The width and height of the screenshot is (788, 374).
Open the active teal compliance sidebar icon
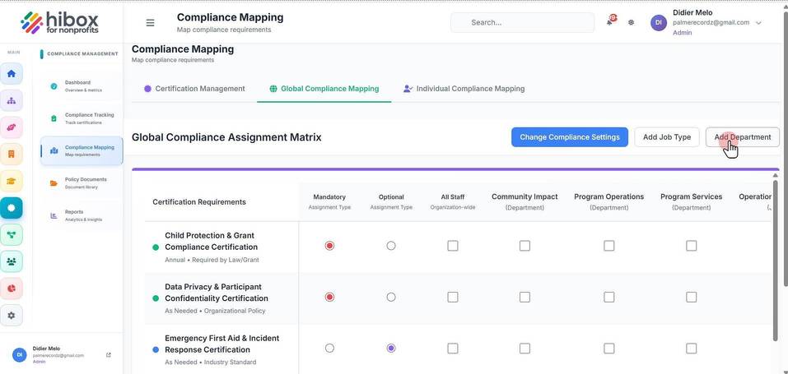pos(11,208)
